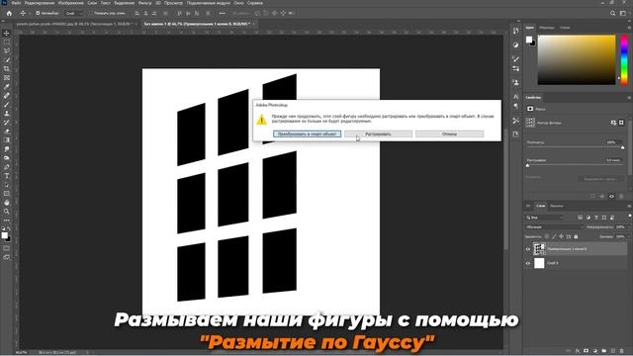Click the top shape layer thumbnail
This screenshot has height=356, width=633.
pyautogui.click(x=539, y=249)
